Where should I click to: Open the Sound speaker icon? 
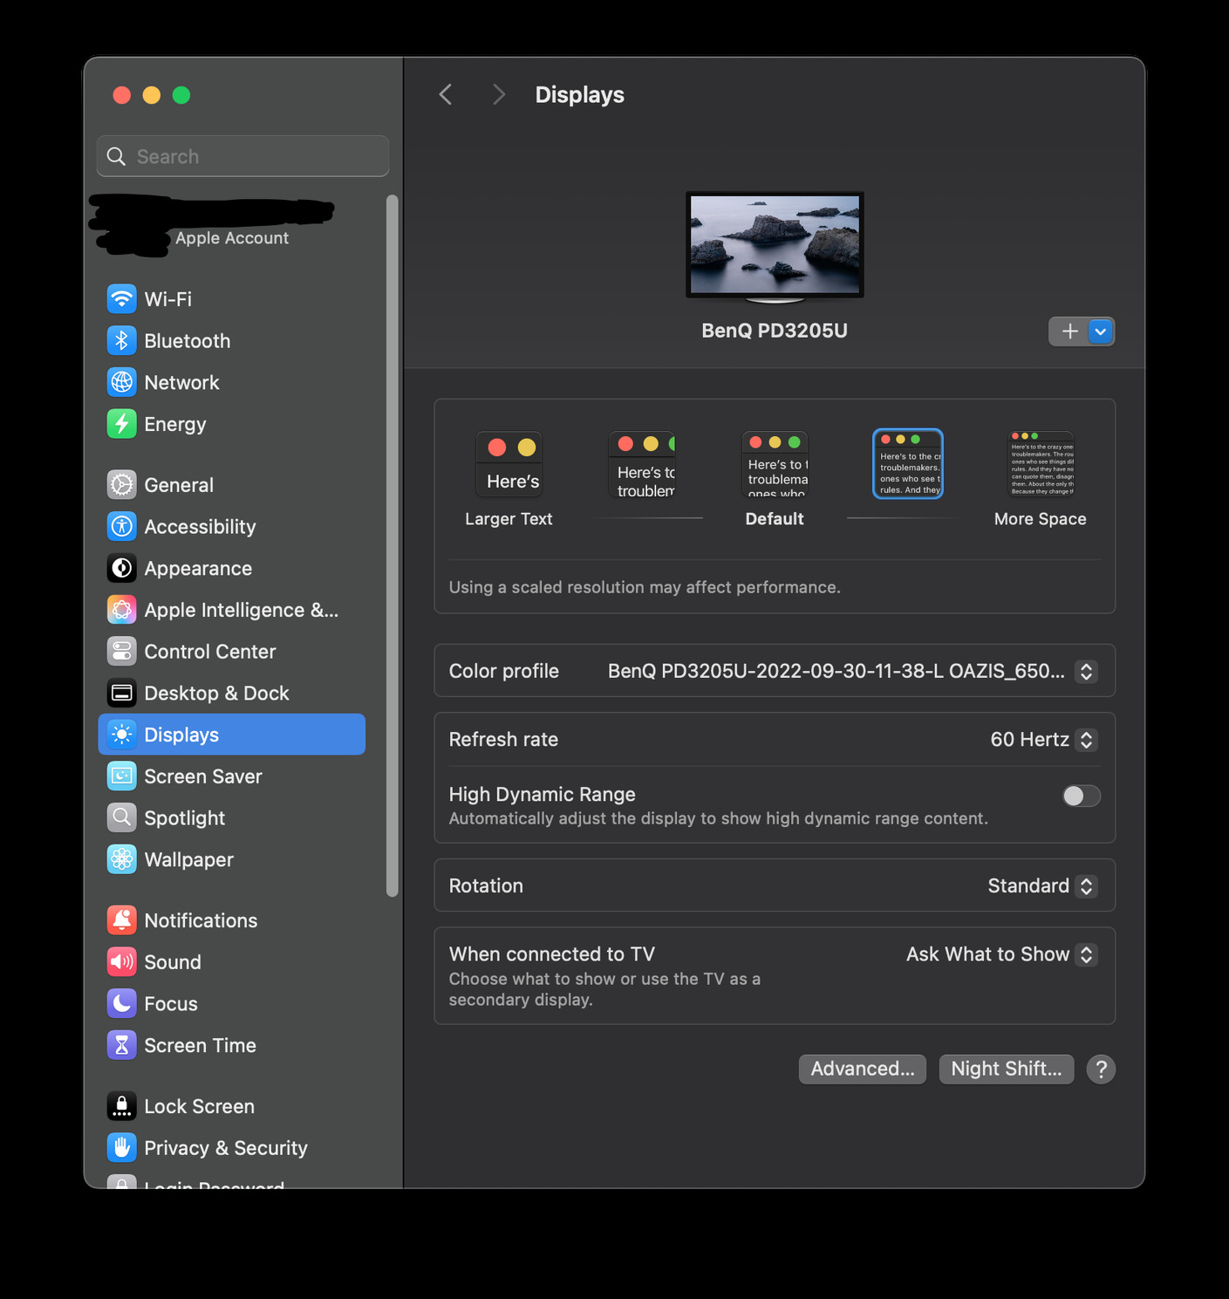click(122, 962)
